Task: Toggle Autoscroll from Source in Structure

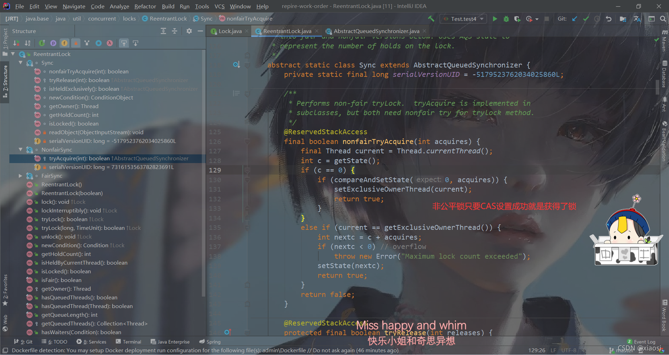Action: [x=136, y=43]
